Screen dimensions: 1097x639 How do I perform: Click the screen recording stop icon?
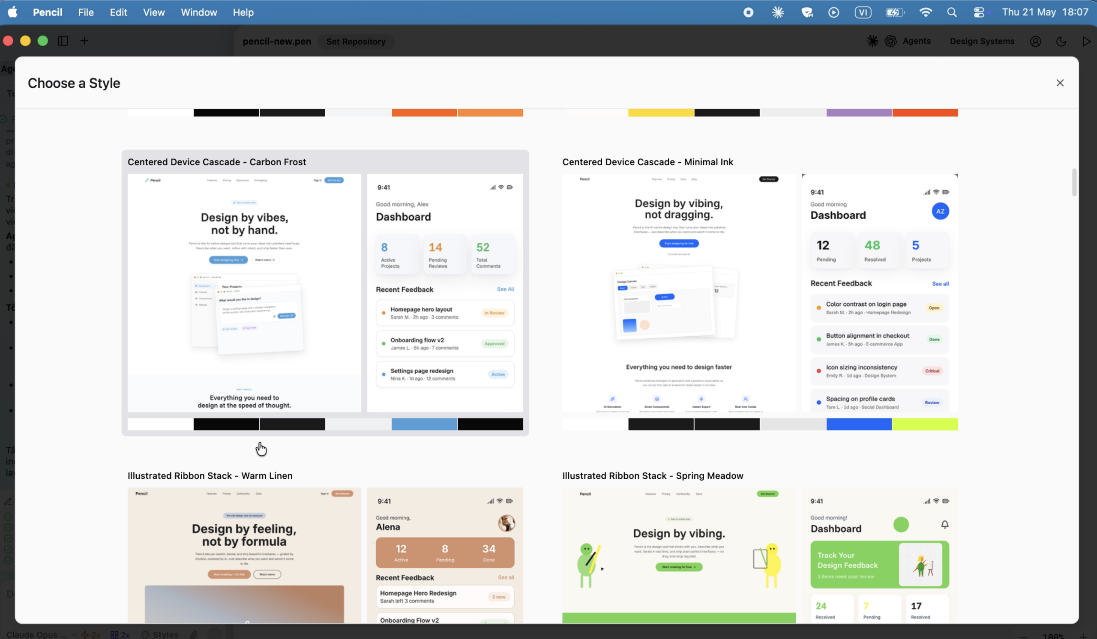[x=748, y=12]
